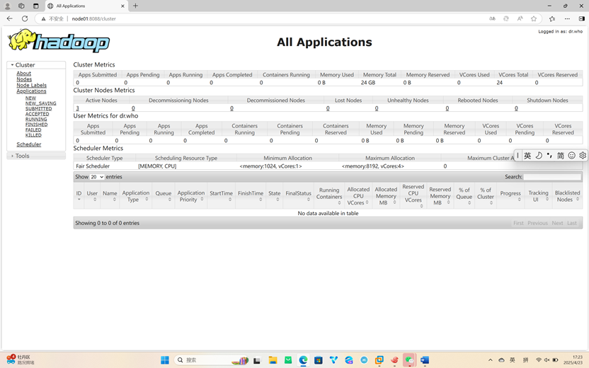Sort table by User column
This screenshot has width=589, height=368.
(x=92, y=195)
